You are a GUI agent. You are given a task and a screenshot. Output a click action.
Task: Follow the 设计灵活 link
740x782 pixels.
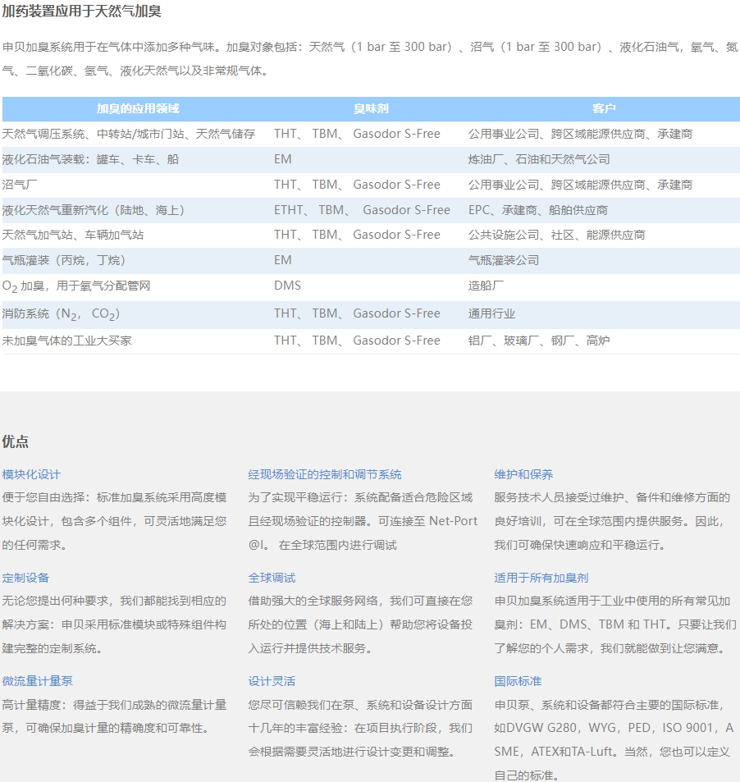[272, 681]
